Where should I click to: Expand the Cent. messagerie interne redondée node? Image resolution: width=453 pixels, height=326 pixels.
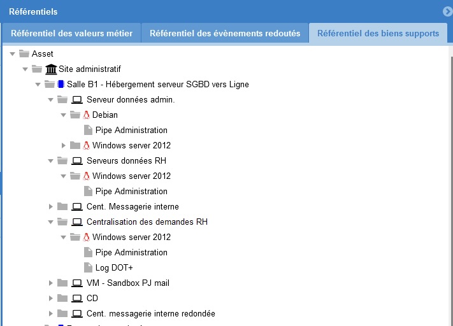tap(51, 313)
